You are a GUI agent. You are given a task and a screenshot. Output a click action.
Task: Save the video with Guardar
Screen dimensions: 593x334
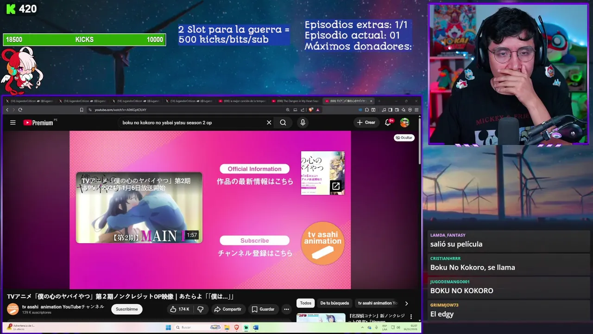263,309
